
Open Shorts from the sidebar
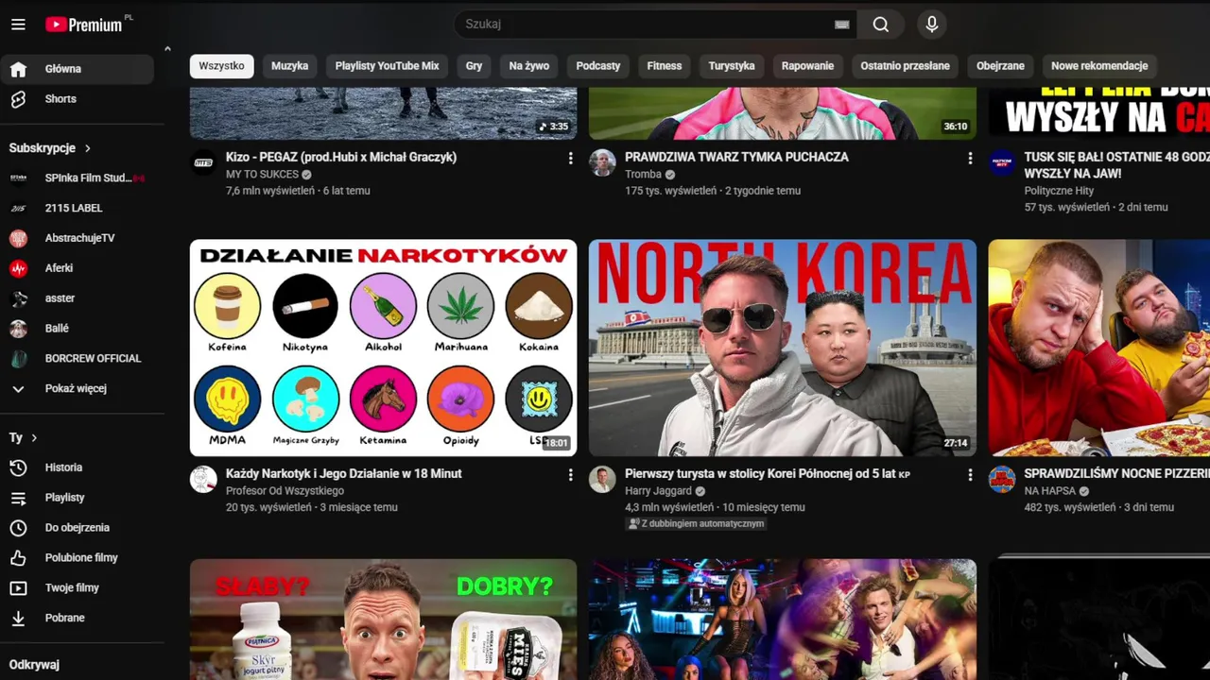click(78, 99)
